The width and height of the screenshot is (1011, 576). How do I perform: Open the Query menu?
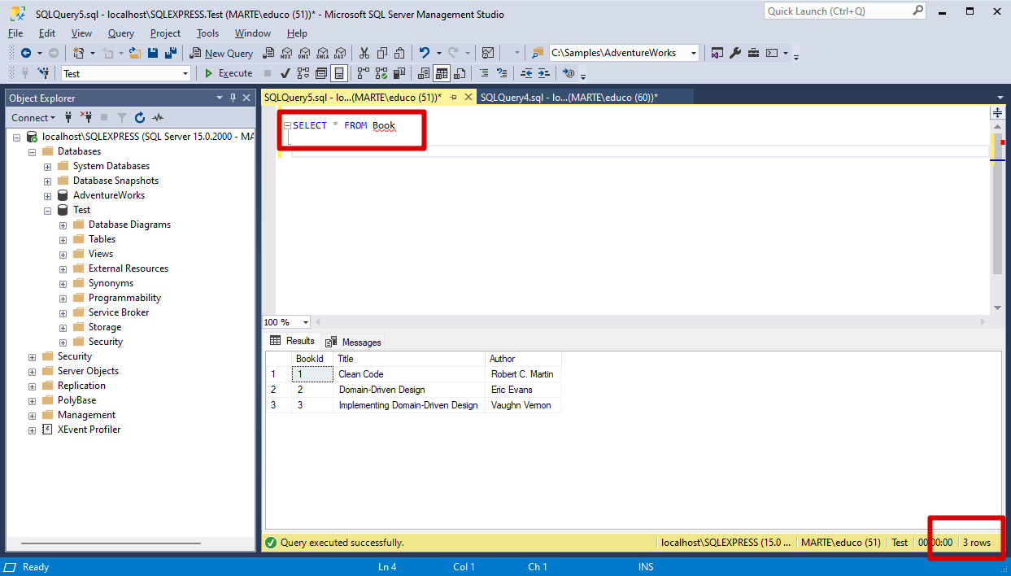tap(121, 33)
